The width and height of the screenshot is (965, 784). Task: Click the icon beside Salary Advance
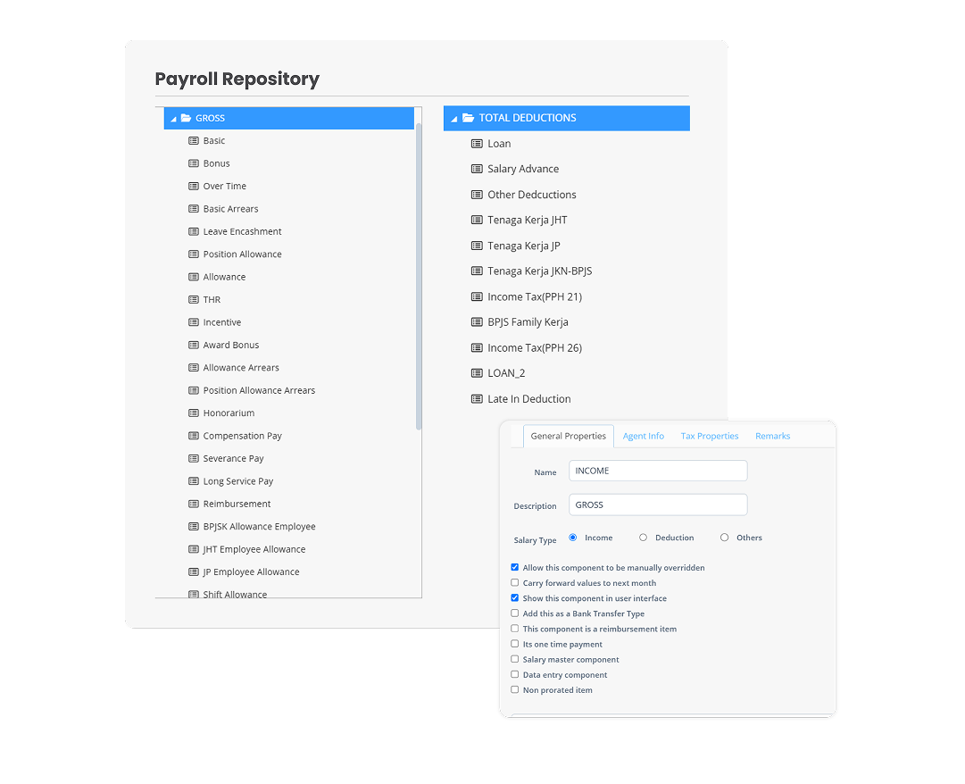pyautogui.click(x=477, y=170)
